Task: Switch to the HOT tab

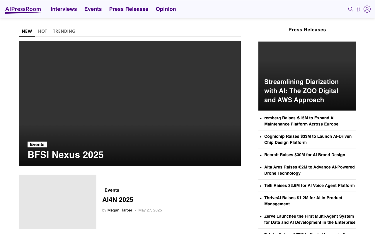Action: pos(42,31)
